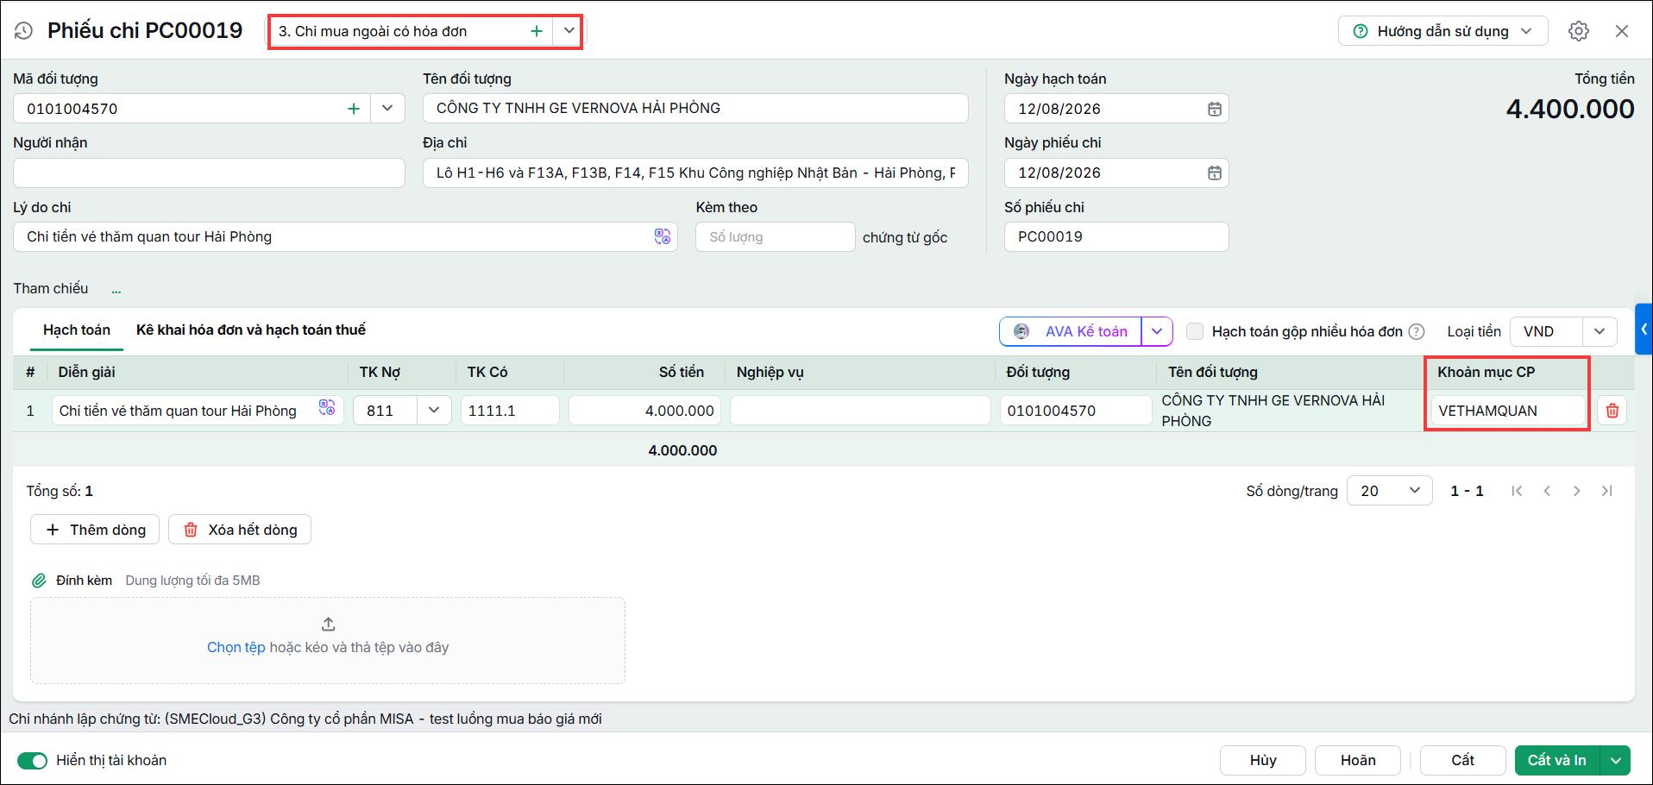
Task: Add new object code with green plus
Action: [354, 109]
